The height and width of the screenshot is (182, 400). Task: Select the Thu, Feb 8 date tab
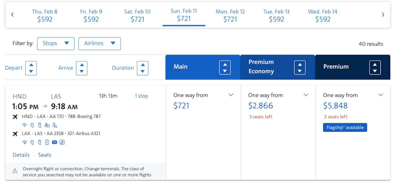tap(45, 15)
